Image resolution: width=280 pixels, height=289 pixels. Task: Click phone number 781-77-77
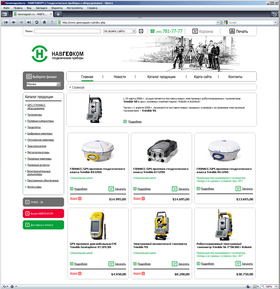tap(172, 31)
